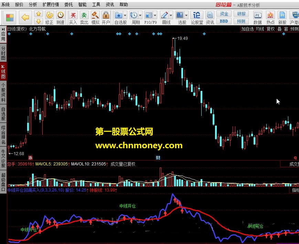This screenshot has width=299, height=244.
Task: Open the 新股 IPO icon
Action: pos(282,18)
